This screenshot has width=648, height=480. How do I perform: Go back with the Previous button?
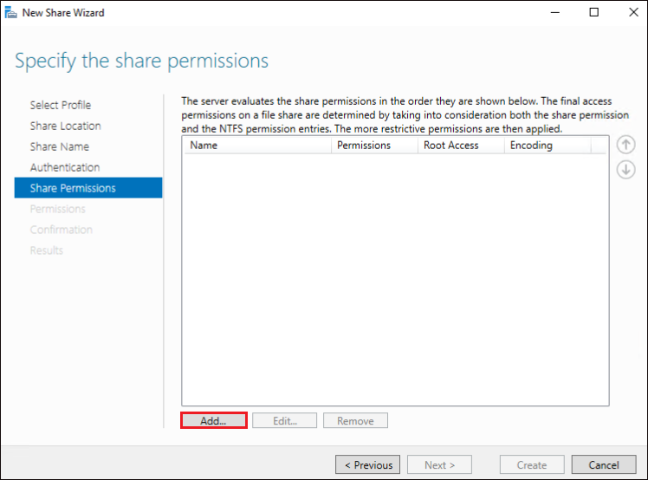(368, 464)
